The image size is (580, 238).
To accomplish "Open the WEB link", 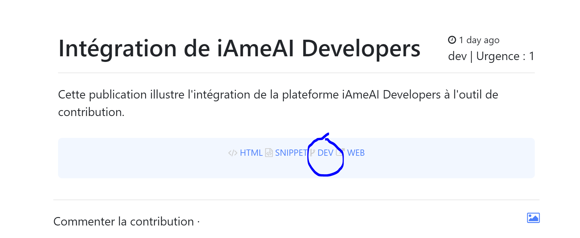I will 356,153.
